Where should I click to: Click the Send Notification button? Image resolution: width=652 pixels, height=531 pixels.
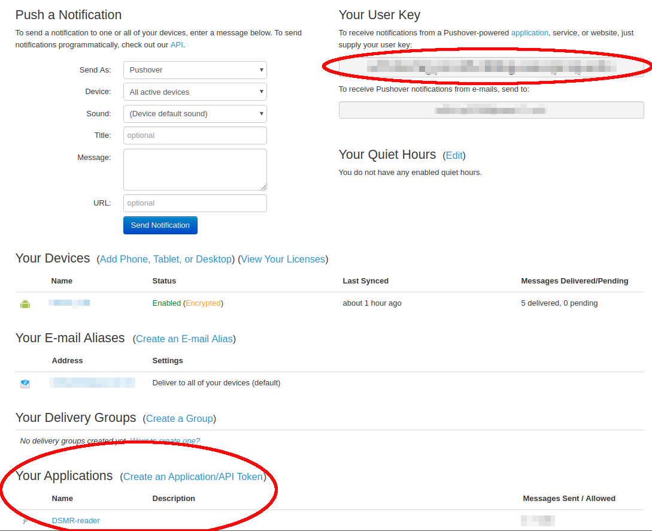click(x=160, y=225)
